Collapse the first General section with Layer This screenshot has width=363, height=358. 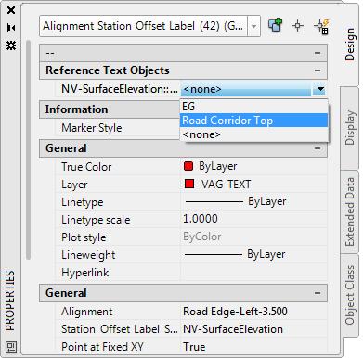[x=318, y=148]
